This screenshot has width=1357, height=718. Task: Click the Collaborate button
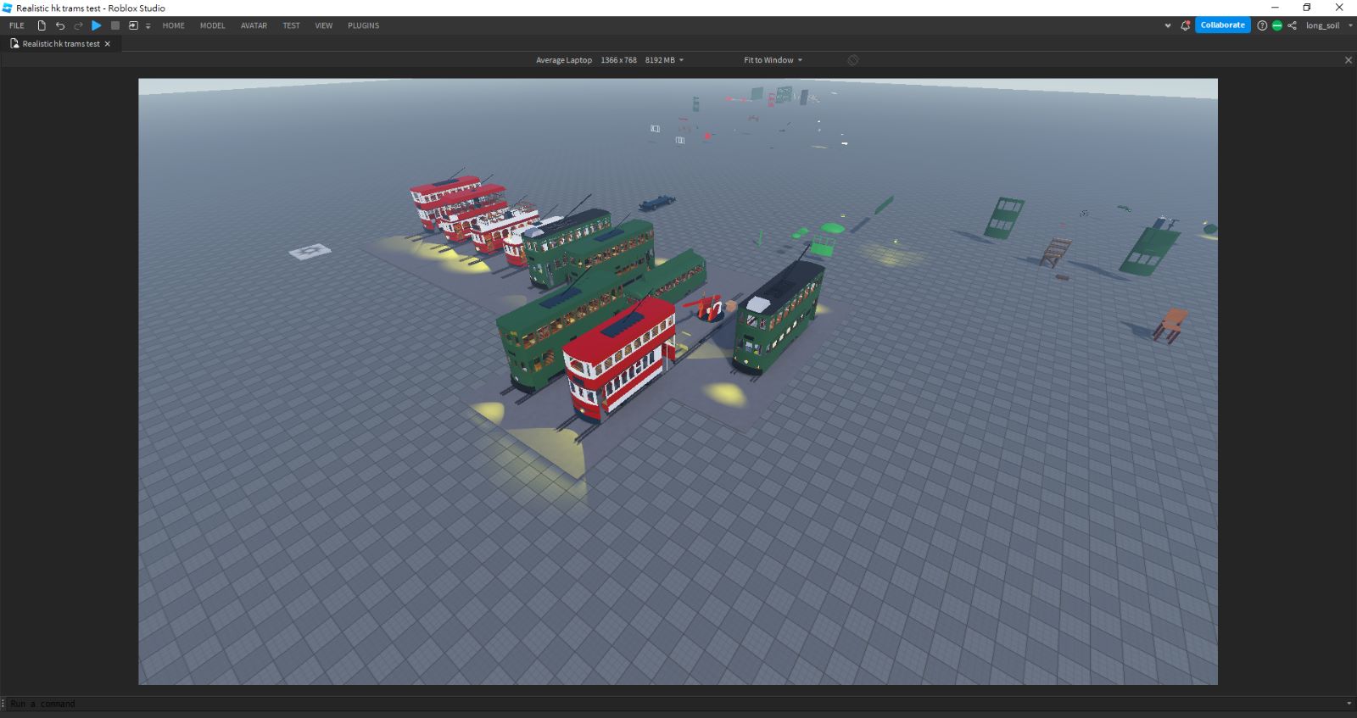[1222, 25]
